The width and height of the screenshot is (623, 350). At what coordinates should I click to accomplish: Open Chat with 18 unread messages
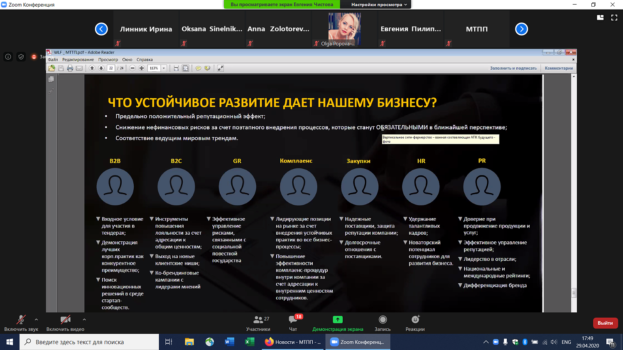coord(294,323)
